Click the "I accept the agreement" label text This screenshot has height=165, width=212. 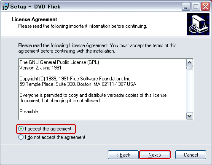48,129
